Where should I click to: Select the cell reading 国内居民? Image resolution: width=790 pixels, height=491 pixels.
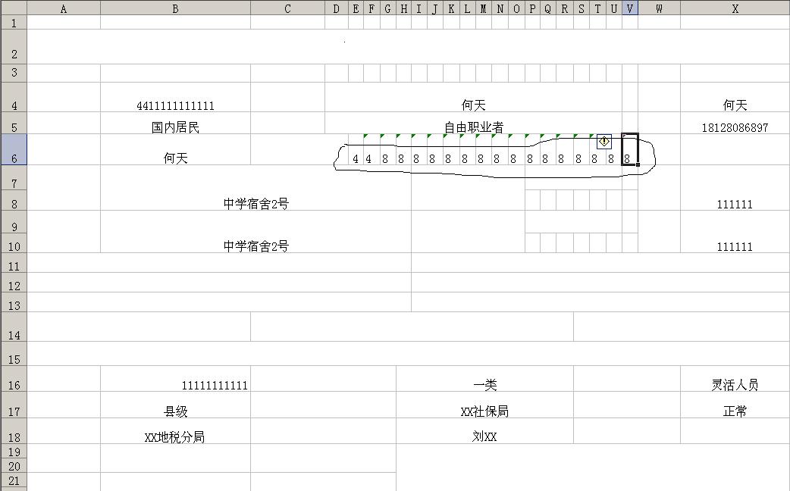click(x=175, y=127)
